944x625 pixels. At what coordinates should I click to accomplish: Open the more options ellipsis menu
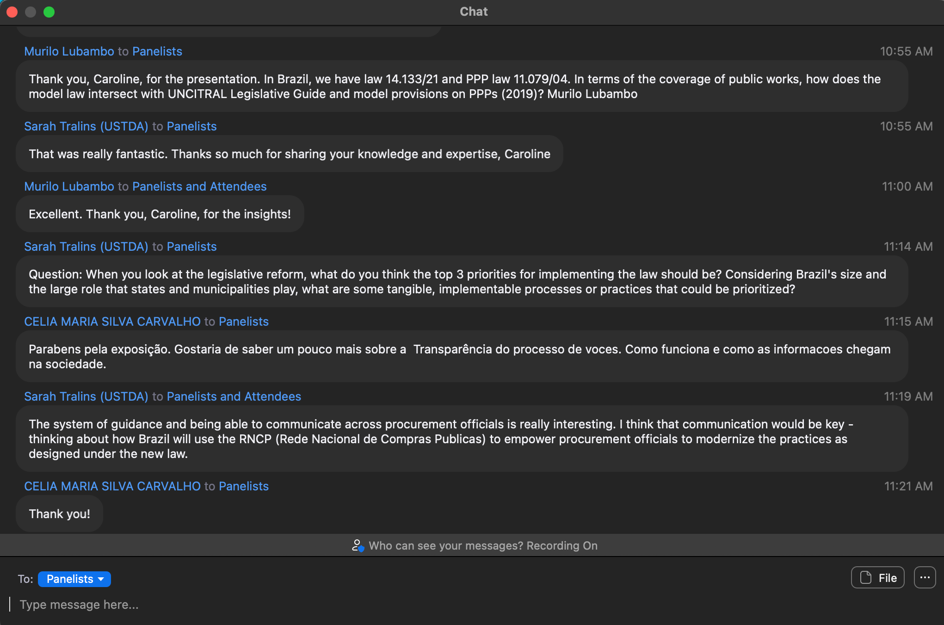pos(925,578)
